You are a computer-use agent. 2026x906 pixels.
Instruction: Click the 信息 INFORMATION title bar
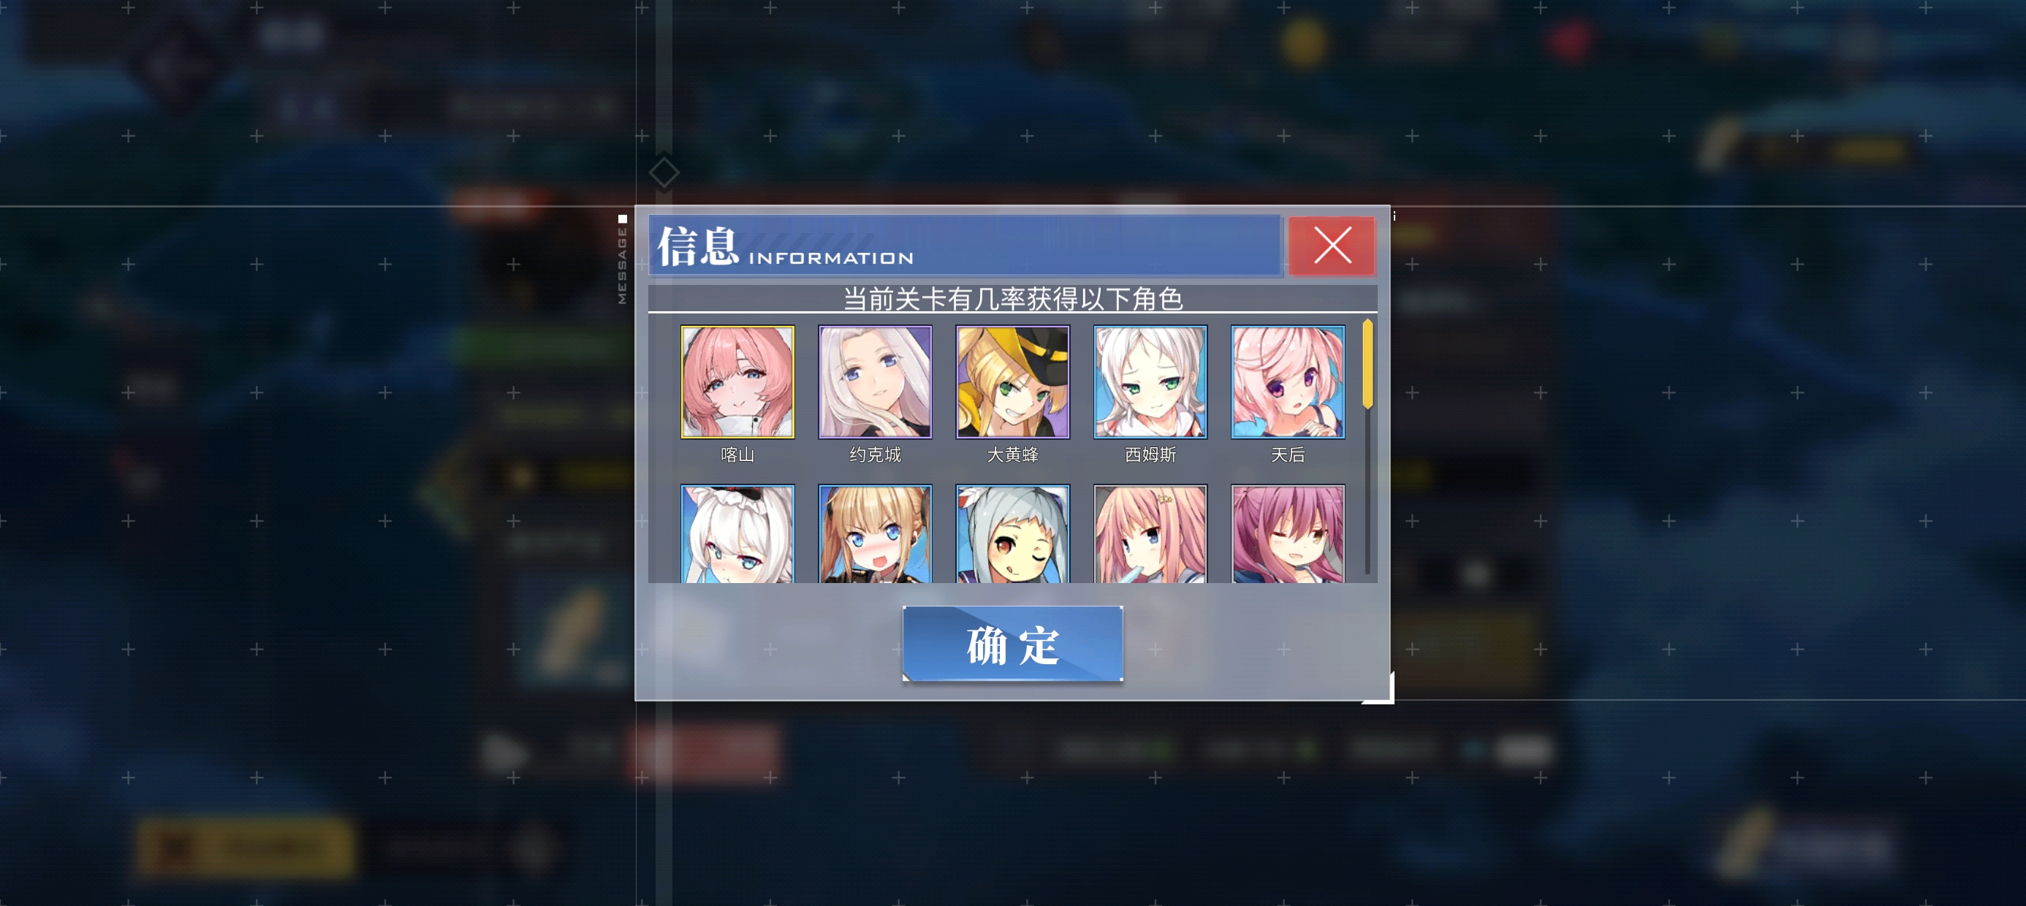pyautogui.click(x=965, y=246)
